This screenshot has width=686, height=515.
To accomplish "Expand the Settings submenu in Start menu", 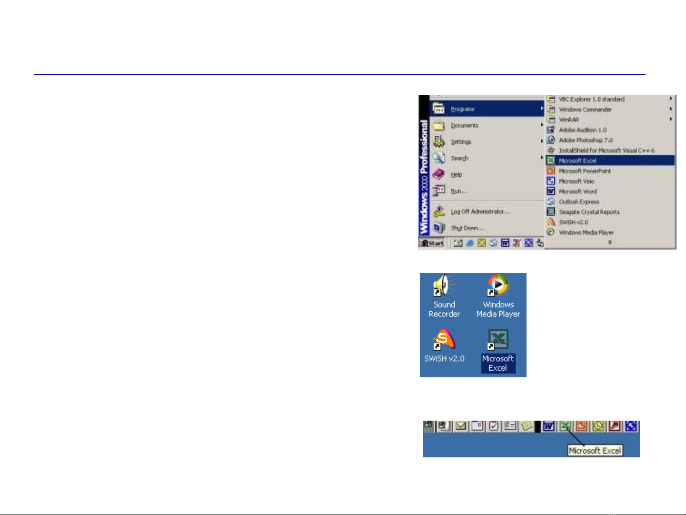I will pos(461,142).
